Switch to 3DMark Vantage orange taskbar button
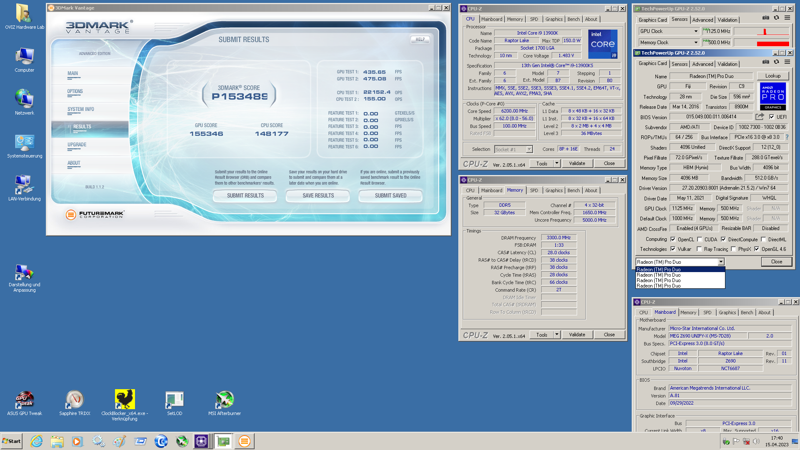800x450 pixels. click(x=245, y=441)
